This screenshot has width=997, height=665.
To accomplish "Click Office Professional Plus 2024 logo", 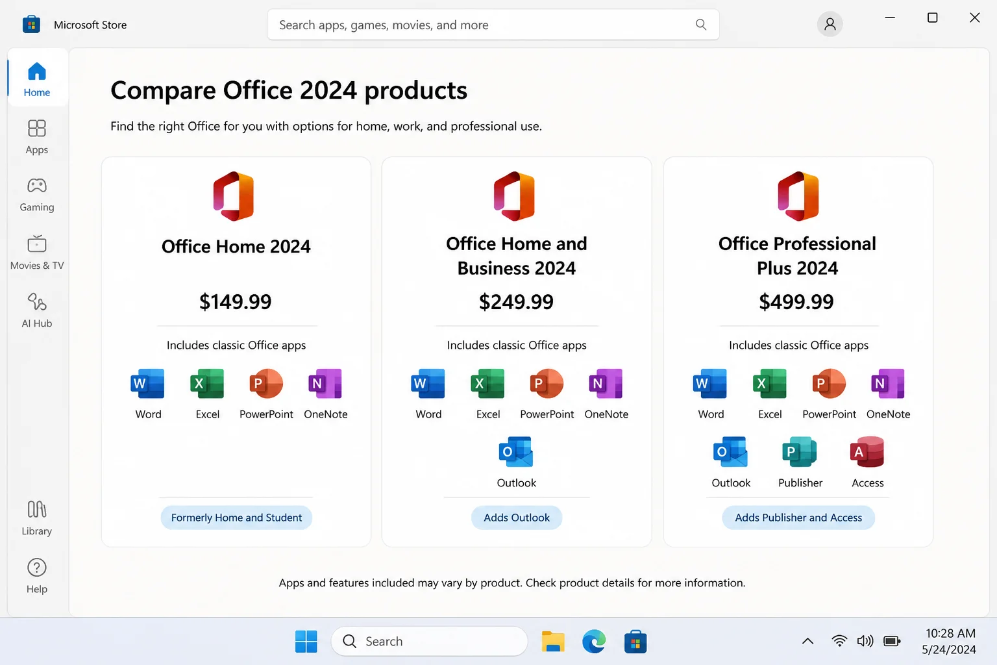I will click(x=798, y=196).
